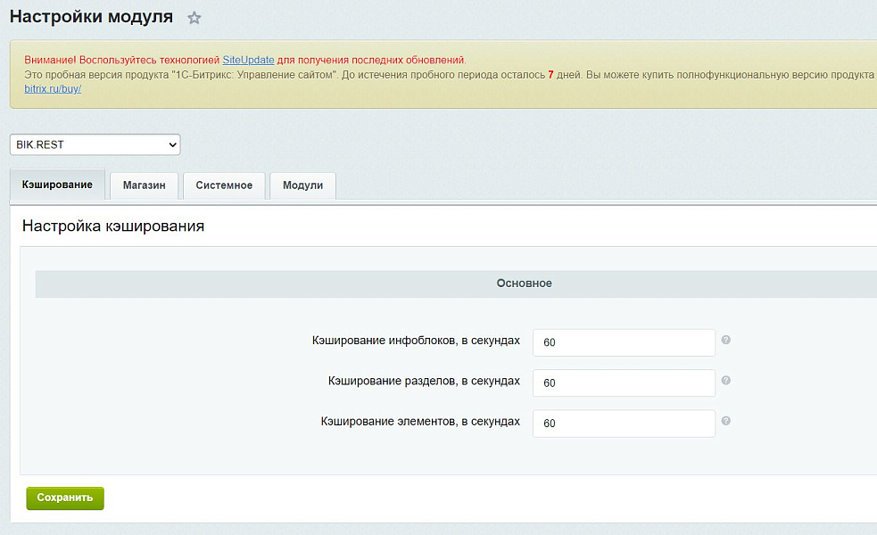Screen dimensions: 877x535
Task: Select the Системное tab
Action: pos(224,185)
